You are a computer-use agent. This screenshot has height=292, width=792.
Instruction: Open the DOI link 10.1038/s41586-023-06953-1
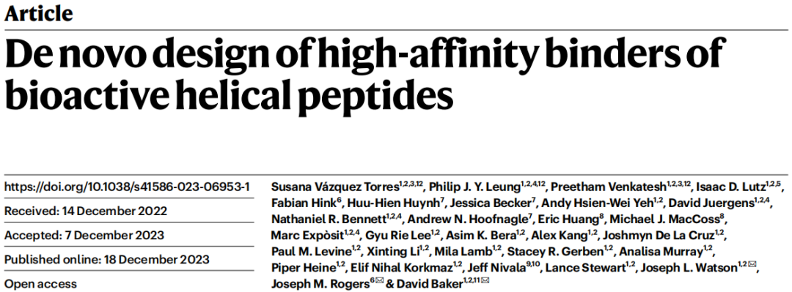pyautogui.click(x=127, y=187)
